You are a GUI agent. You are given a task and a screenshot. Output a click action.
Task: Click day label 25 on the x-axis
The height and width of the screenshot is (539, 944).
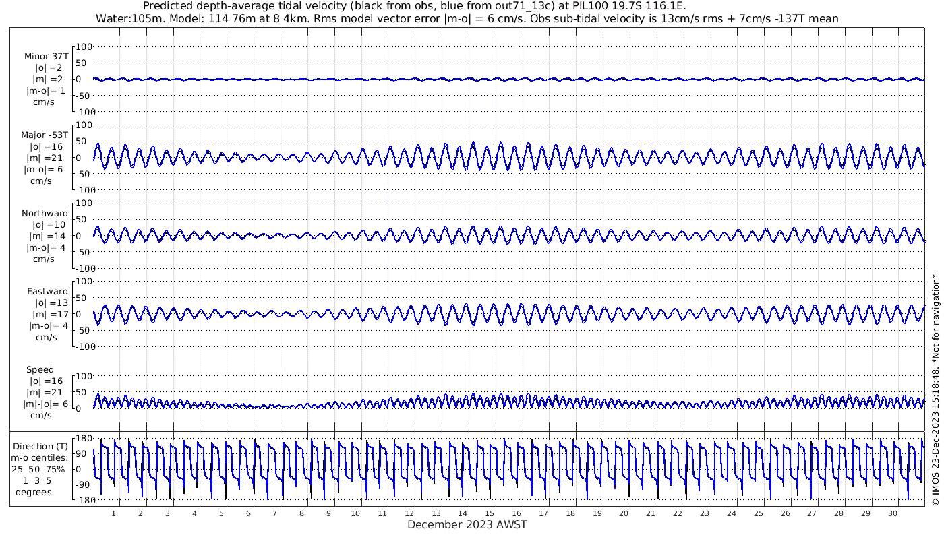(x=758, y=513)
